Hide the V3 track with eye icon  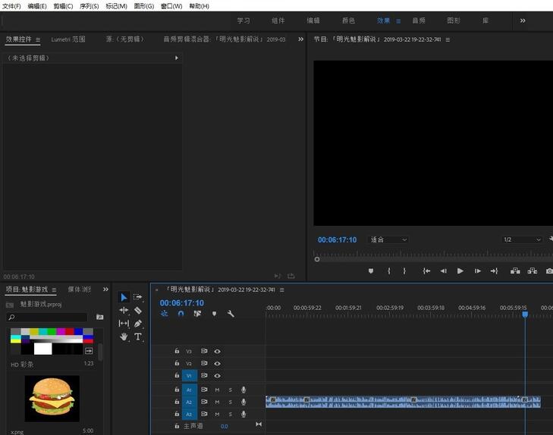coord(217,352)
